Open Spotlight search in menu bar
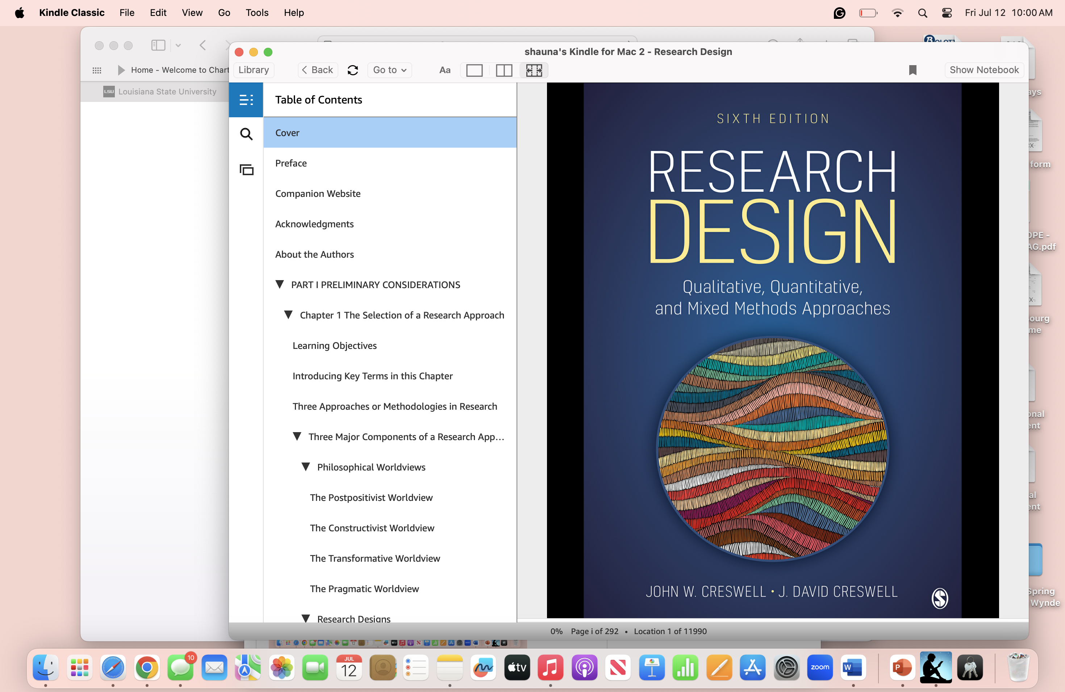Screen dimensions: 1065x692 point(922,13)
